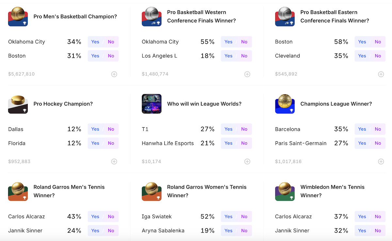Open the League Worlds market thumbnail

click(152, 104)
